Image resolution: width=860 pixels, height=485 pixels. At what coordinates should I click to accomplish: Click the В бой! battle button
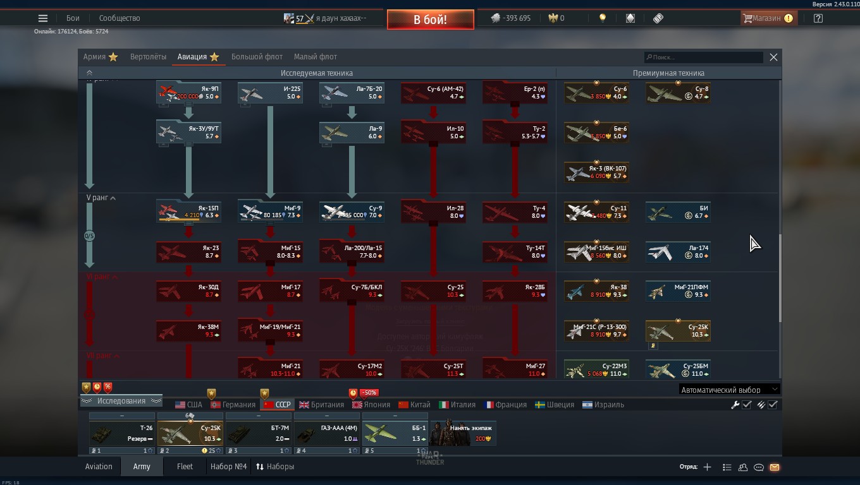[431, 20]
